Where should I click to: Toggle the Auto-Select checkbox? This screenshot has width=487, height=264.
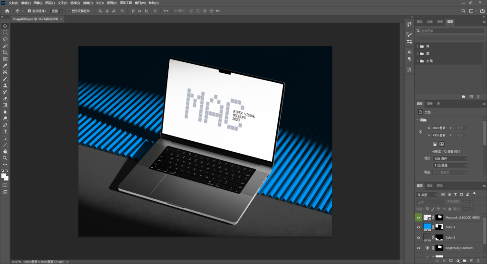click(29, 11)
